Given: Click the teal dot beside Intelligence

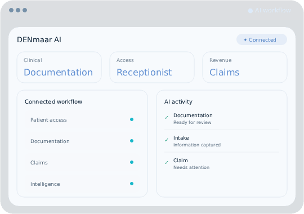Looking at the screenshot, I should pos(132,184).
